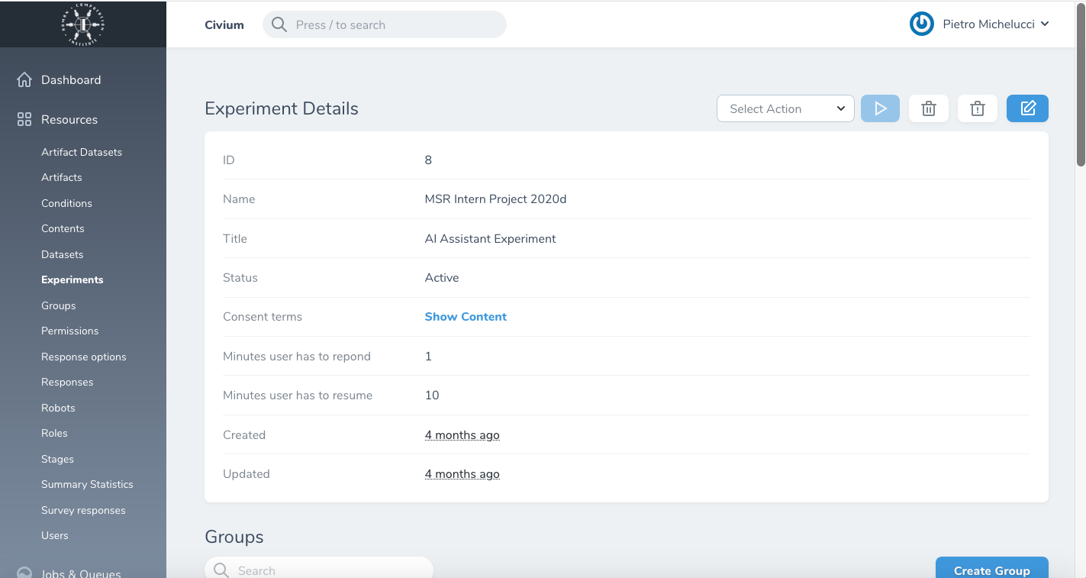Click the name 'MSR Intern Project 2020d'

pyautogui.click(x=495, y=199)
